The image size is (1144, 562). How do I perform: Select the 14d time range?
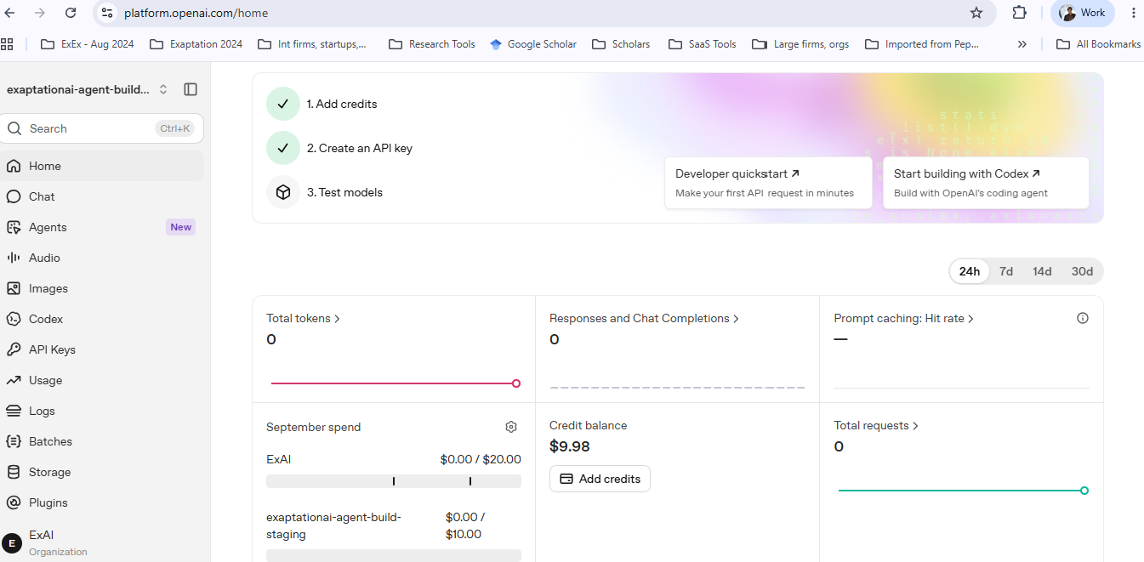click(1042, 271)
